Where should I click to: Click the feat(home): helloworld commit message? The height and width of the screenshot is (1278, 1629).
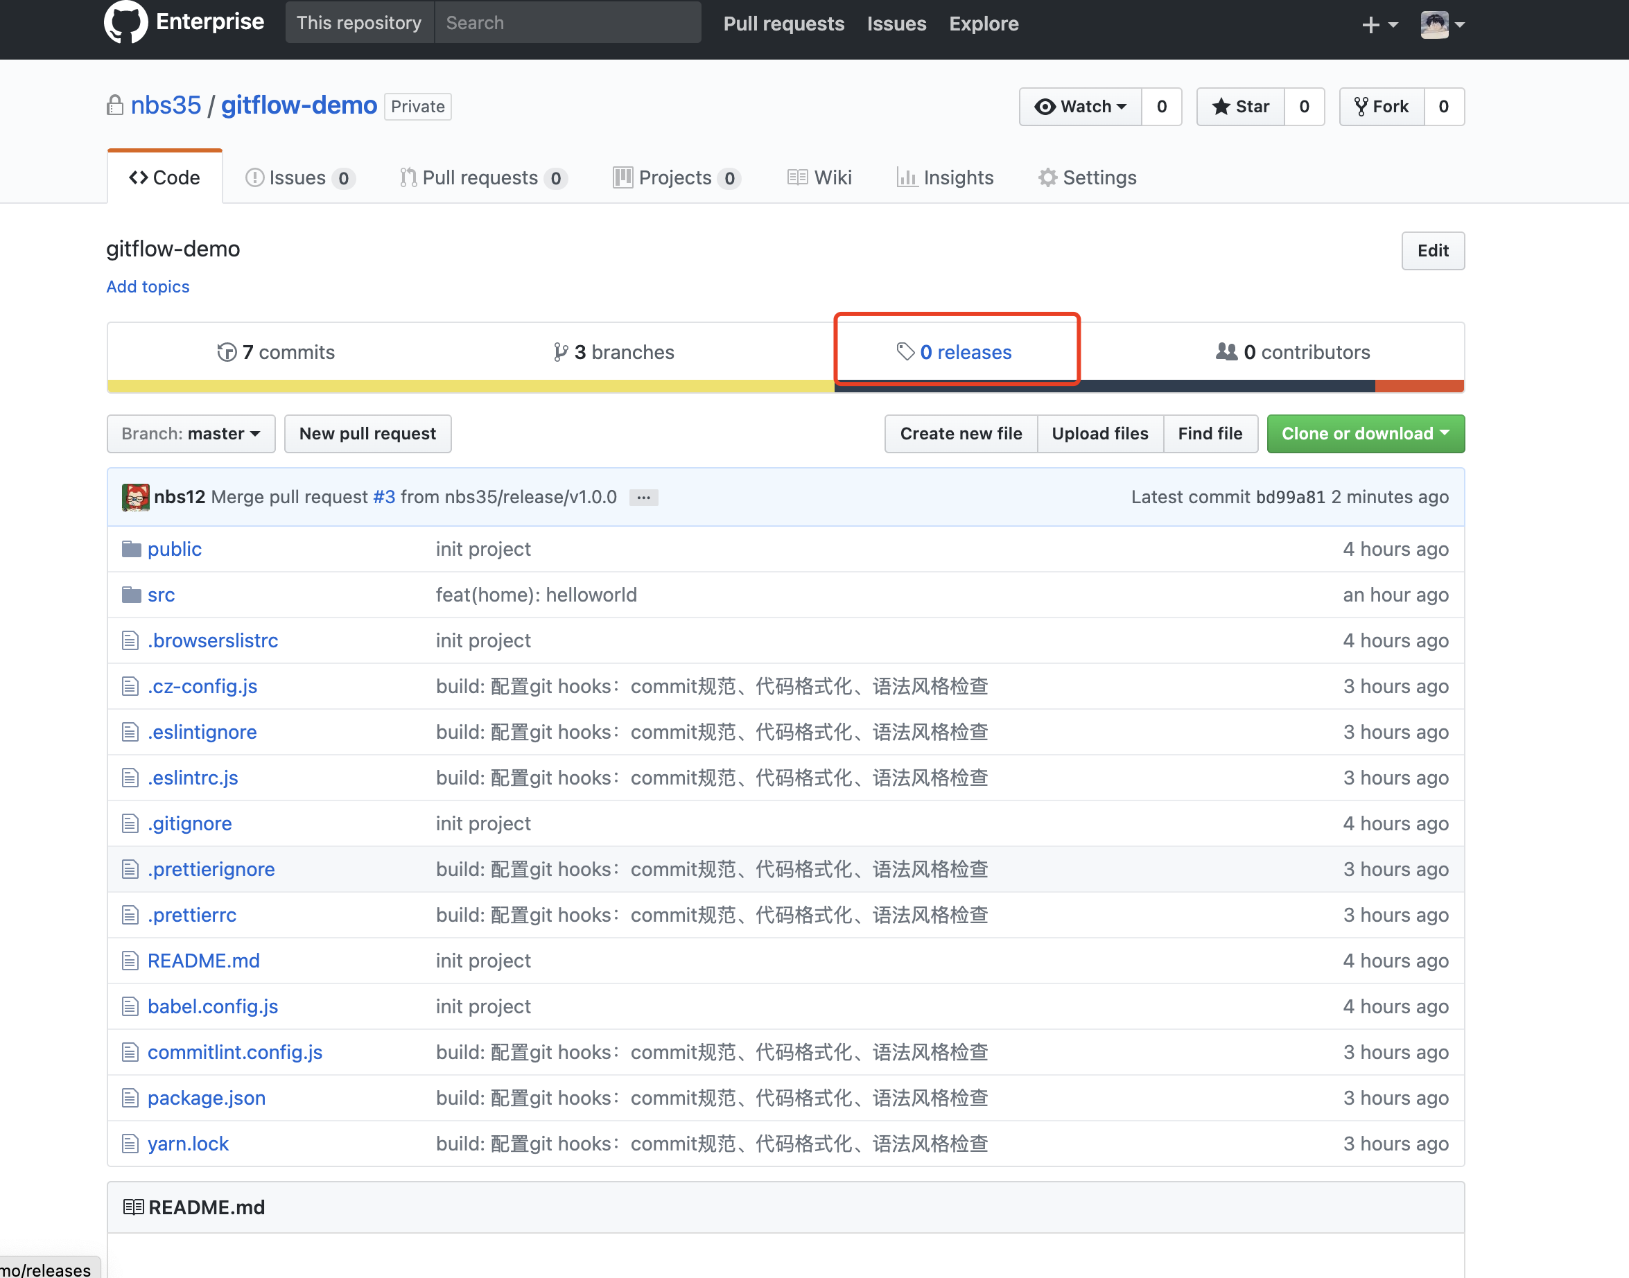(x=536, y=595)
